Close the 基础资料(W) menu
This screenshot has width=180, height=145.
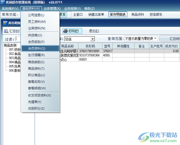click(x=31, y=9)
